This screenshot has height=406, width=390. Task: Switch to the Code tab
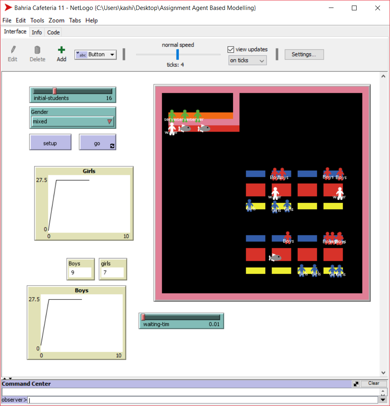point(53,32)
